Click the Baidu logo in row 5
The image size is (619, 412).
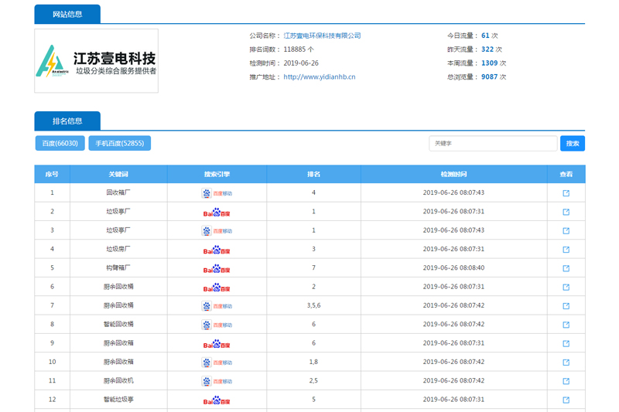[217, 268]
